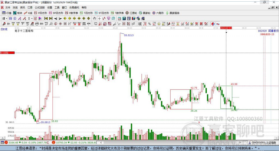This screenshot has width=279, height=151.
Task: Click the 002929 润建股份 stock label
Action: 268,31
